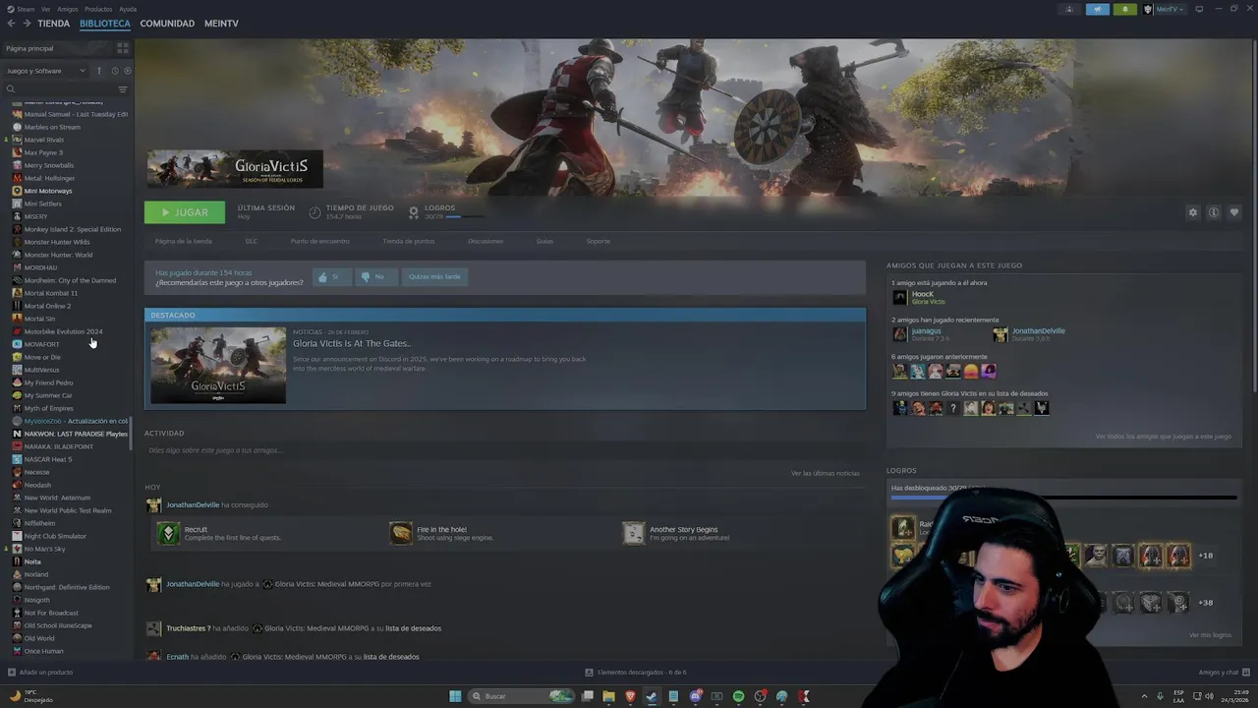
Task: Open Productos menu
Action: (98, 9)
